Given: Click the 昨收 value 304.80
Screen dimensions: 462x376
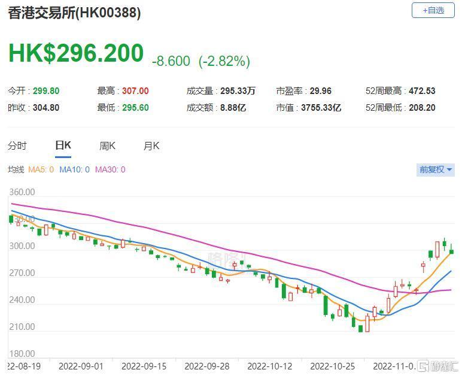Looking at the screenshot, I should tap(46, 108).
